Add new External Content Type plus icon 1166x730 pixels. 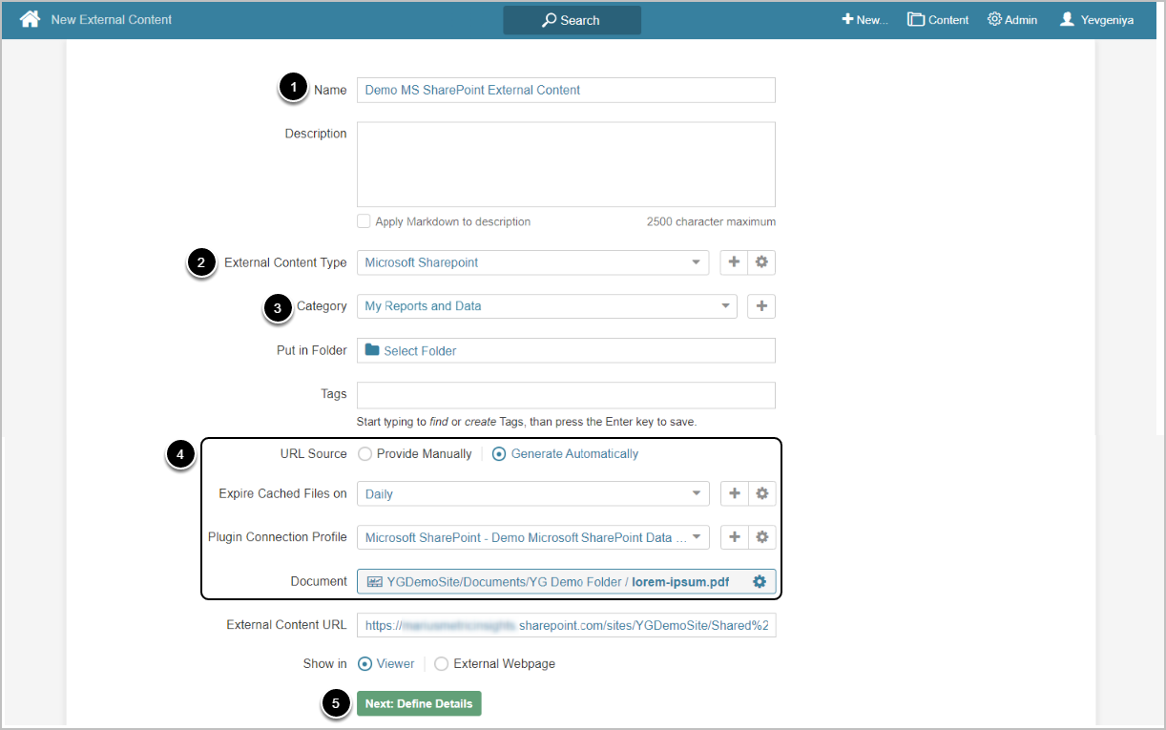click(x=734, y=262)
